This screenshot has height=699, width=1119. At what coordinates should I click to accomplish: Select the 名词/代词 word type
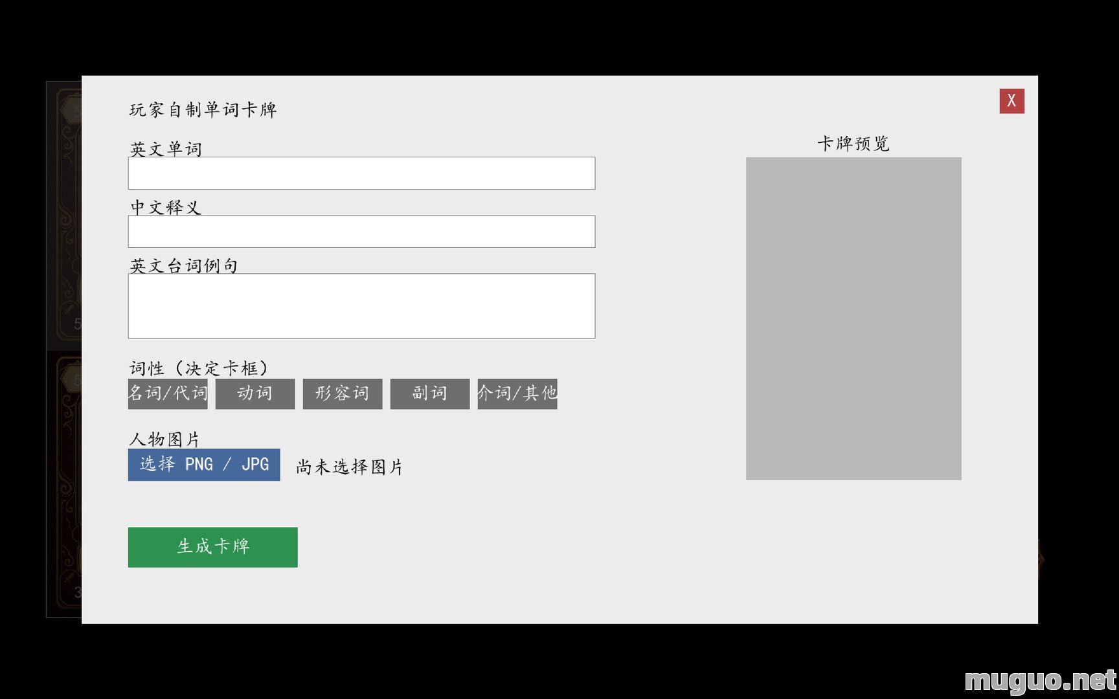[x=168, y=394]
